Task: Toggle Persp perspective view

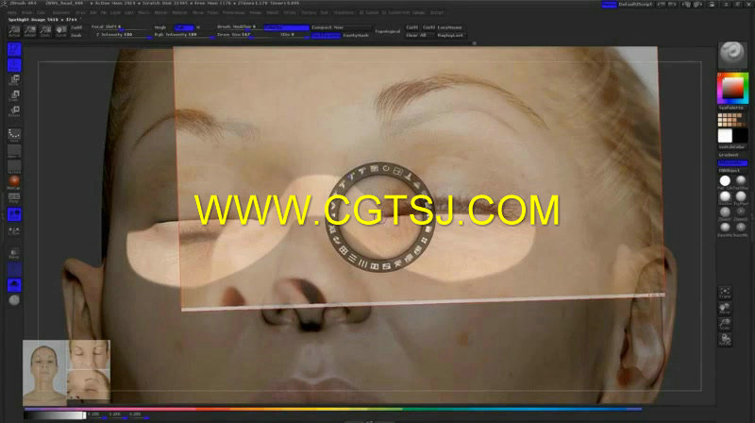Action: pos(14,197)
